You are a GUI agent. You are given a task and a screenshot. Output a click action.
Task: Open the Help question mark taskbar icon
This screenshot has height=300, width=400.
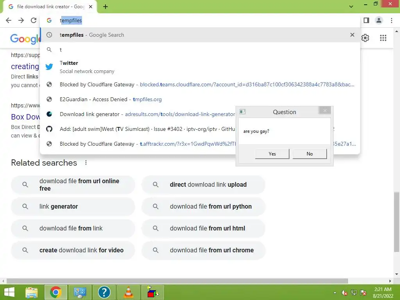pyautogui.click(x=104, y=292)
